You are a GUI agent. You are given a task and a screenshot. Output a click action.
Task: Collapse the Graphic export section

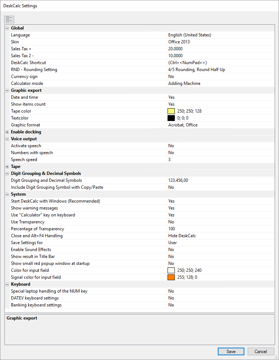click(7, 90)
